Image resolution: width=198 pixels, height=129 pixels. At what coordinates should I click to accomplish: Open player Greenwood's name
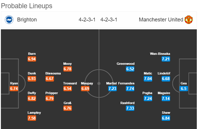point(126,64)
